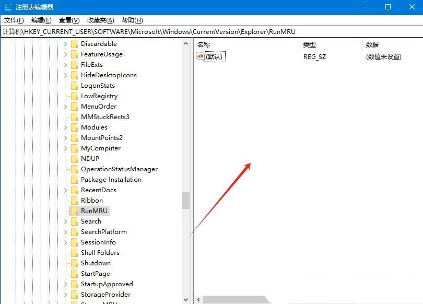This screenshot has height=304, width=423.
Task: Click the 名称 column header
Action: [204, 45]
